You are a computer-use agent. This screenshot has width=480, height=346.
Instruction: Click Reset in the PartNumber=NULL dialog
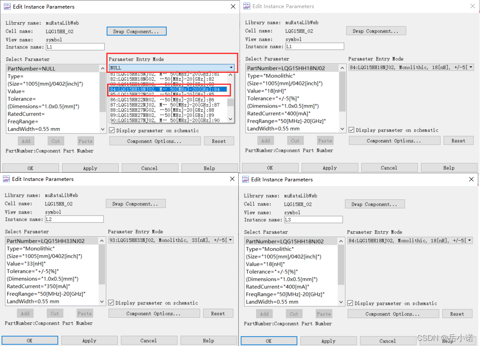(219, 141)
